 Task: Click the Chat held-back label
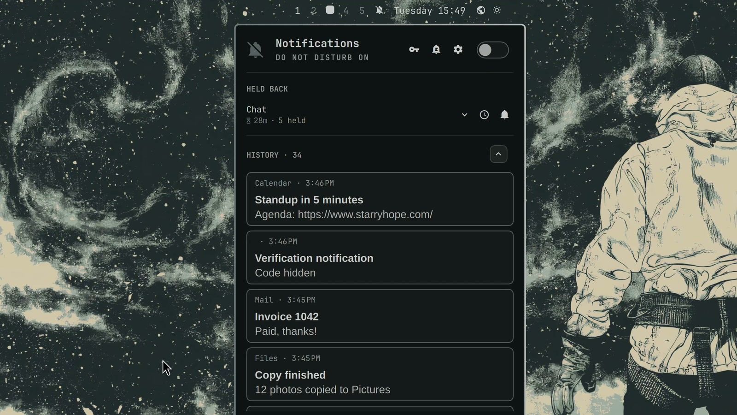tap(257, 109)
